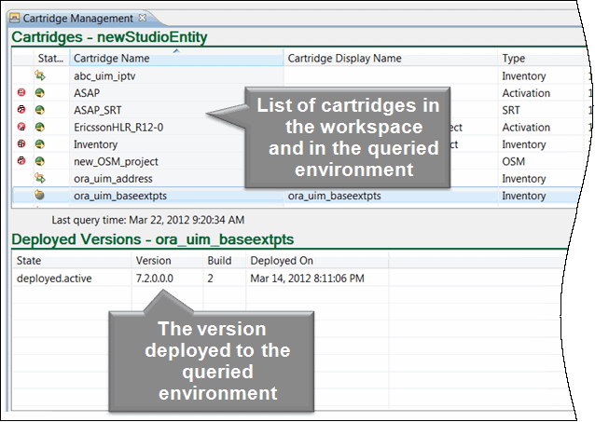The height and width of the screenshot is (422, 595).
Task: Click the Deployed On column header
Action: point(282,261)
